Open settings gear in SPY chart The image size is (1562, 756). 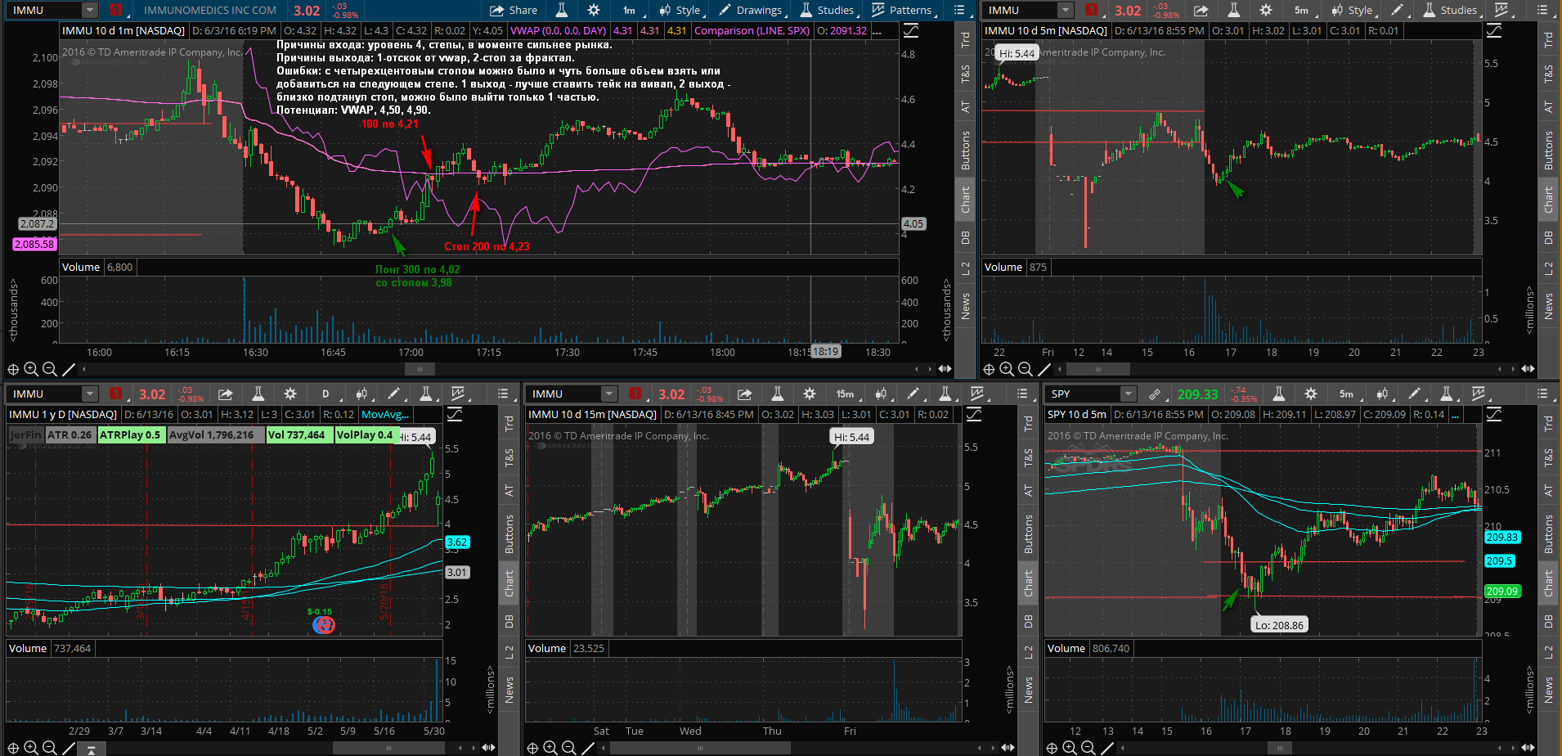click(x=1311, y=394)
